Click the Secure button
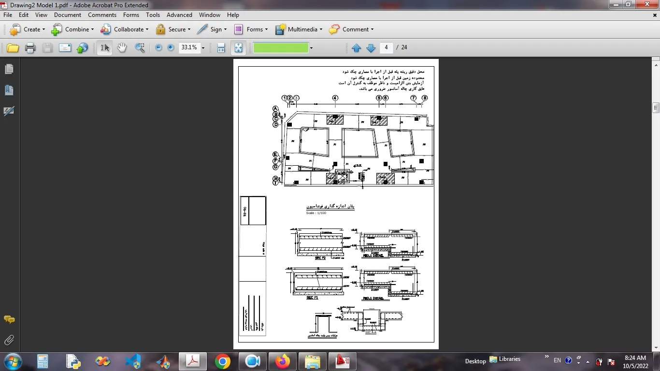Viewport: 660px width, 371px height. point(173,29)
